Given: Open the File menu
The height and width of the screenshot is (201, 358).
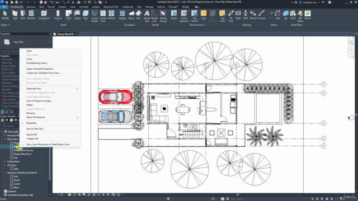Looking at the screenshot, I should (x=4, y=7).
